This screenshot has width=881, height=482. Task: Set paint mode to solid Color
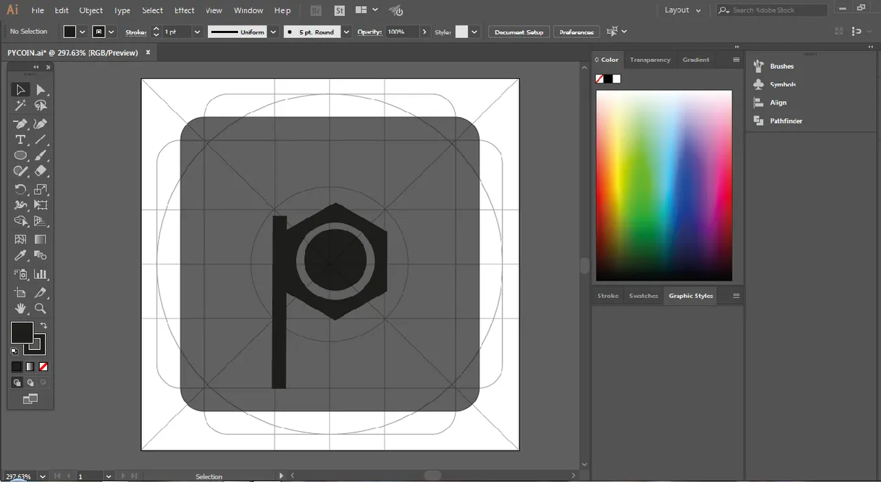(x=17, y=367)
